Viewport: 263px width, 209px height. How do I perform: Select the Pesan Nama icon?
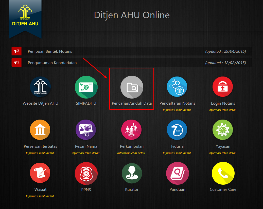(86, 130)
